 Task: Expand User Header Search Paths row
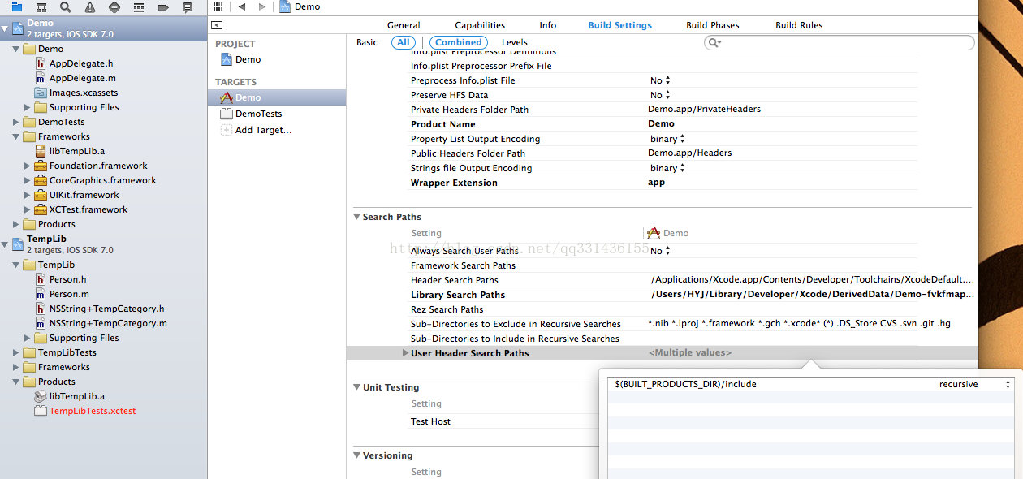point(405,353)
